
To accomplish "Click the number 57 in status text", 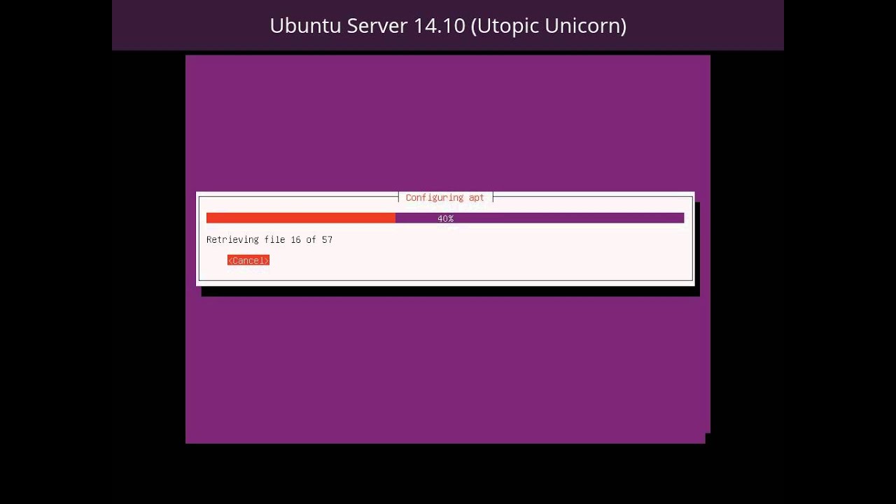I will point(327,239).
